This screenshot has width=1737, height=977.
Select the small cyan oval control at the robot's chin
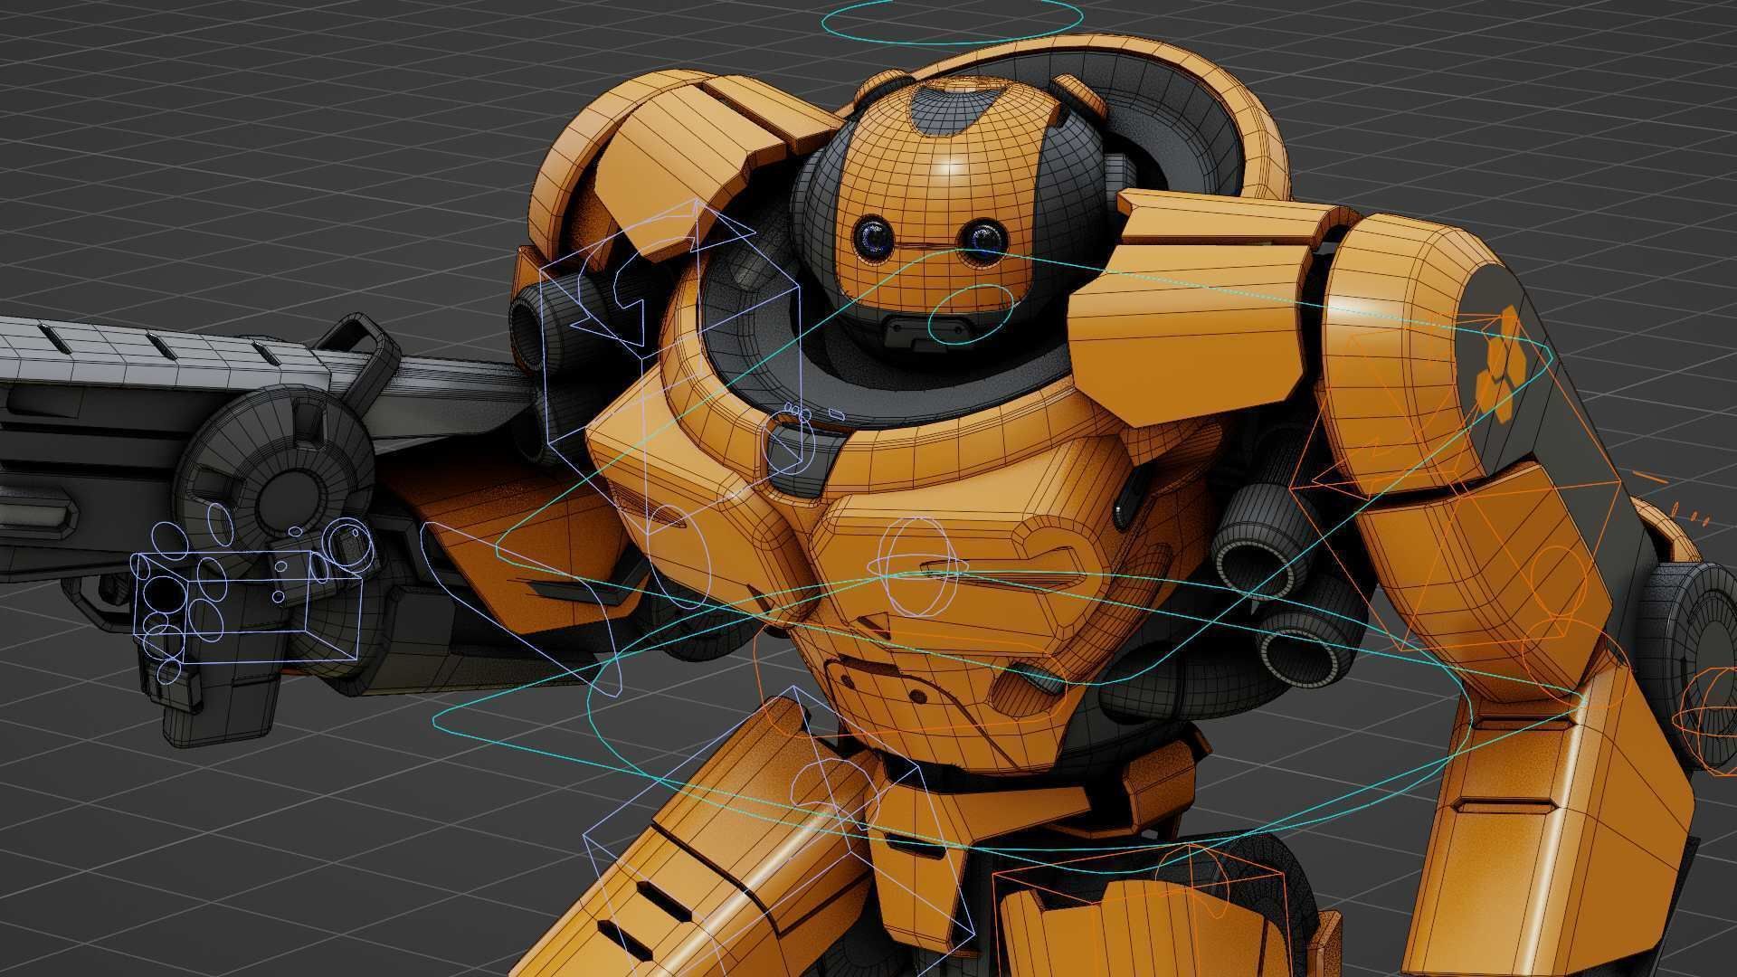[971, 316]
